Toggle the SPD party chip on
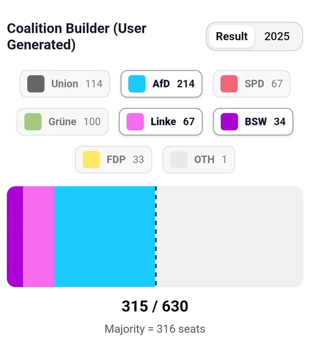 pos(252,84)
